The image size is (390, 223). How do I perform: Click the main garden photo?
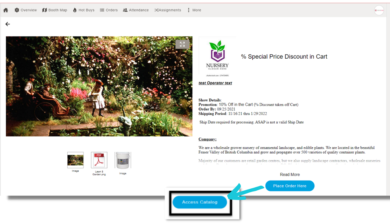[99, 86]
